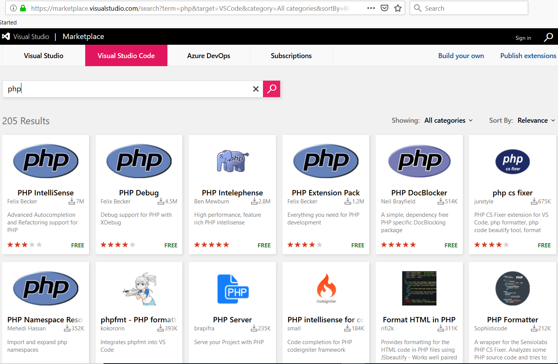
Task: Open the Format HTML in PHP title
Action: [419, 320]
